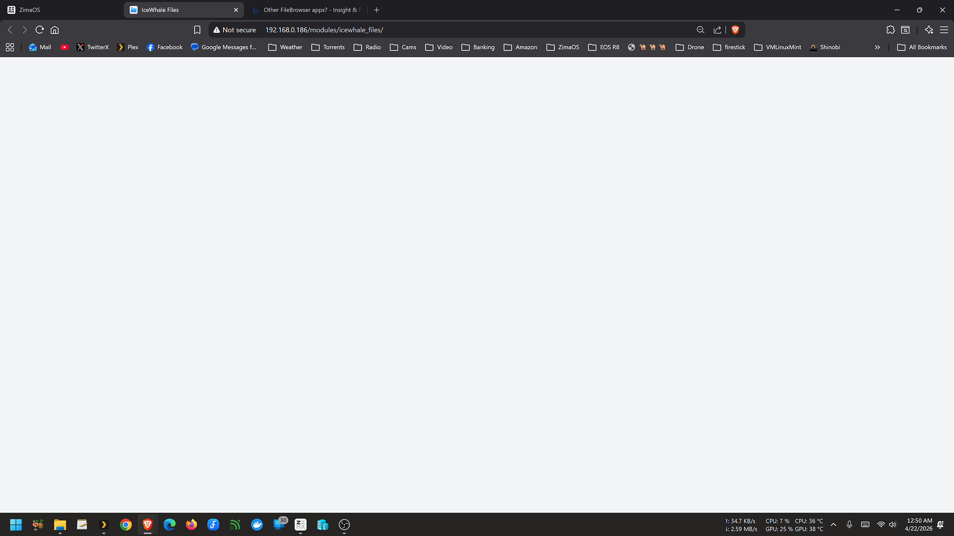Open the volume speaker tray icon

pyautogui.click(x=893, y=525)
